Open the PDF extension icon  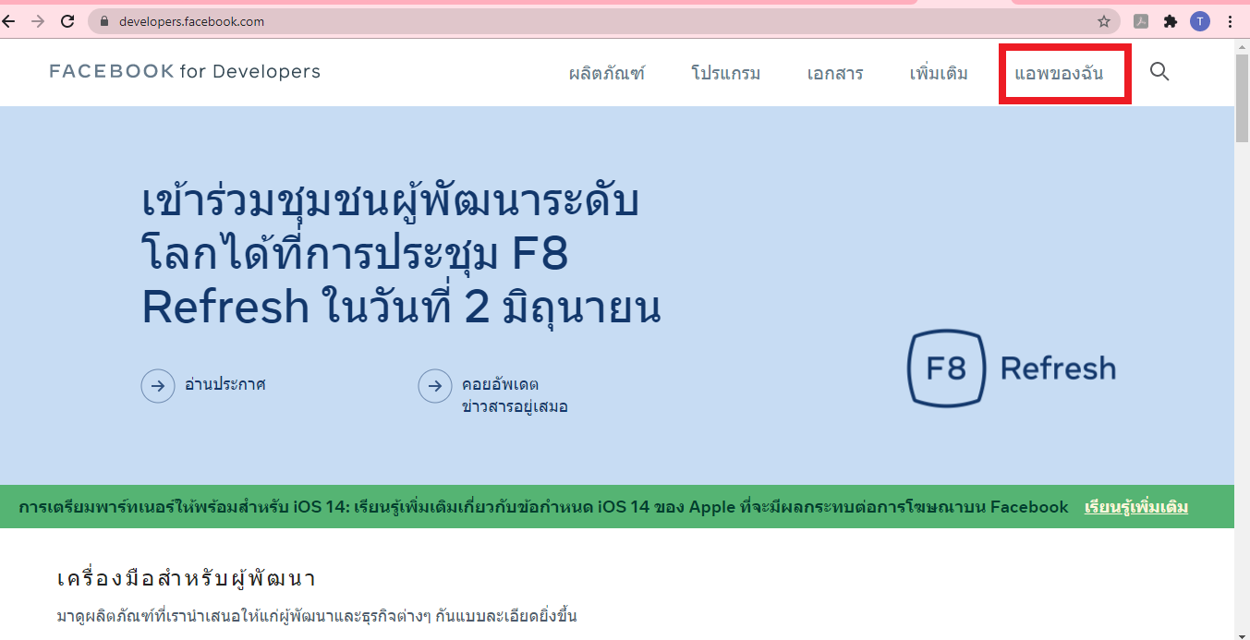[1141, 21]
